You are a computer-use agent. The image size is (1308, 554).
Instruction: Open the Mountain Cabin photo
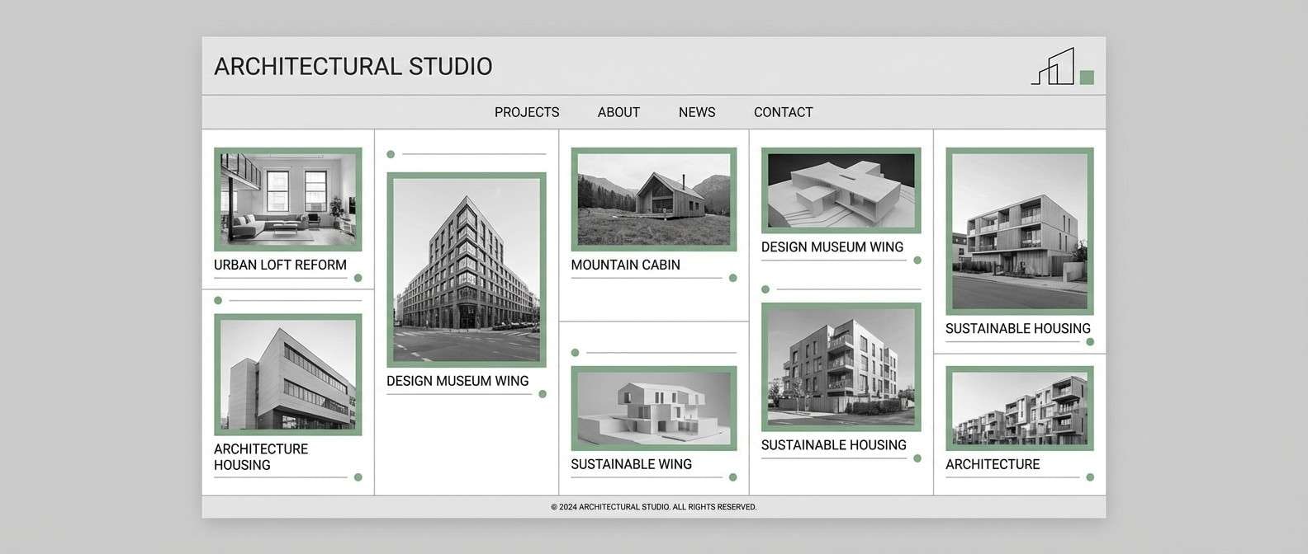pos(653,200)
